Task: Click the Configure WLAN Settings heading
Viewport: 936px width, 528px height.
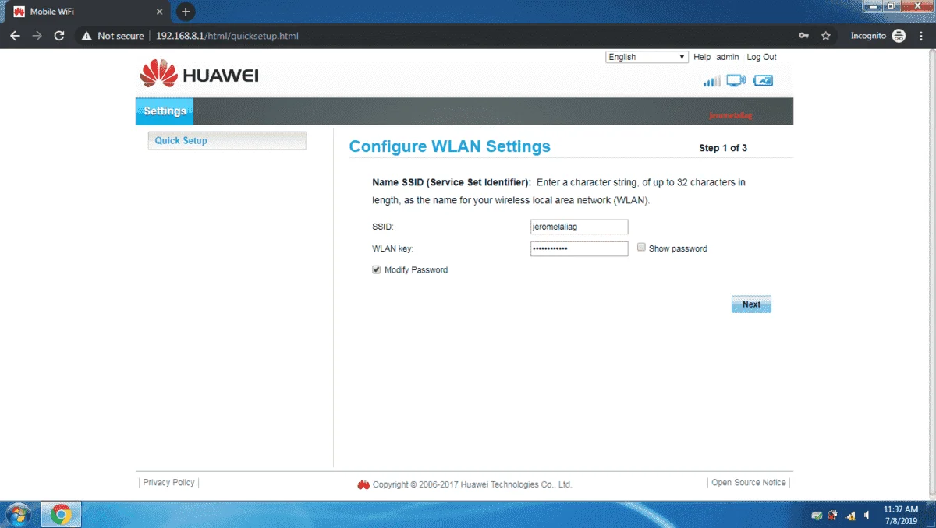Action: pos(450,146)
